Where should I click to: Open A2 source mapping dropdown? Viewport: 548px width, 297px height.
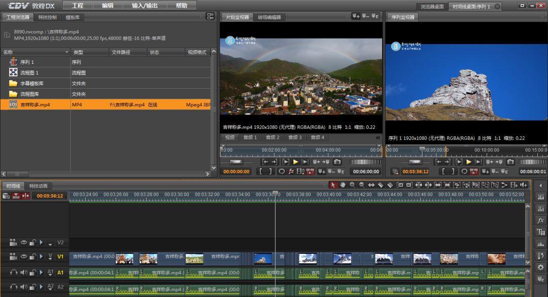point(50,287)
